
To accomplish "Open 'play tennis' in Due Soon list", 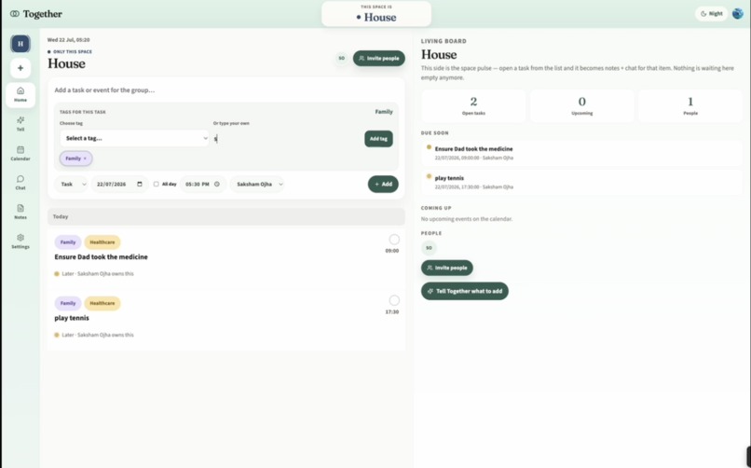I will (581, 182).
